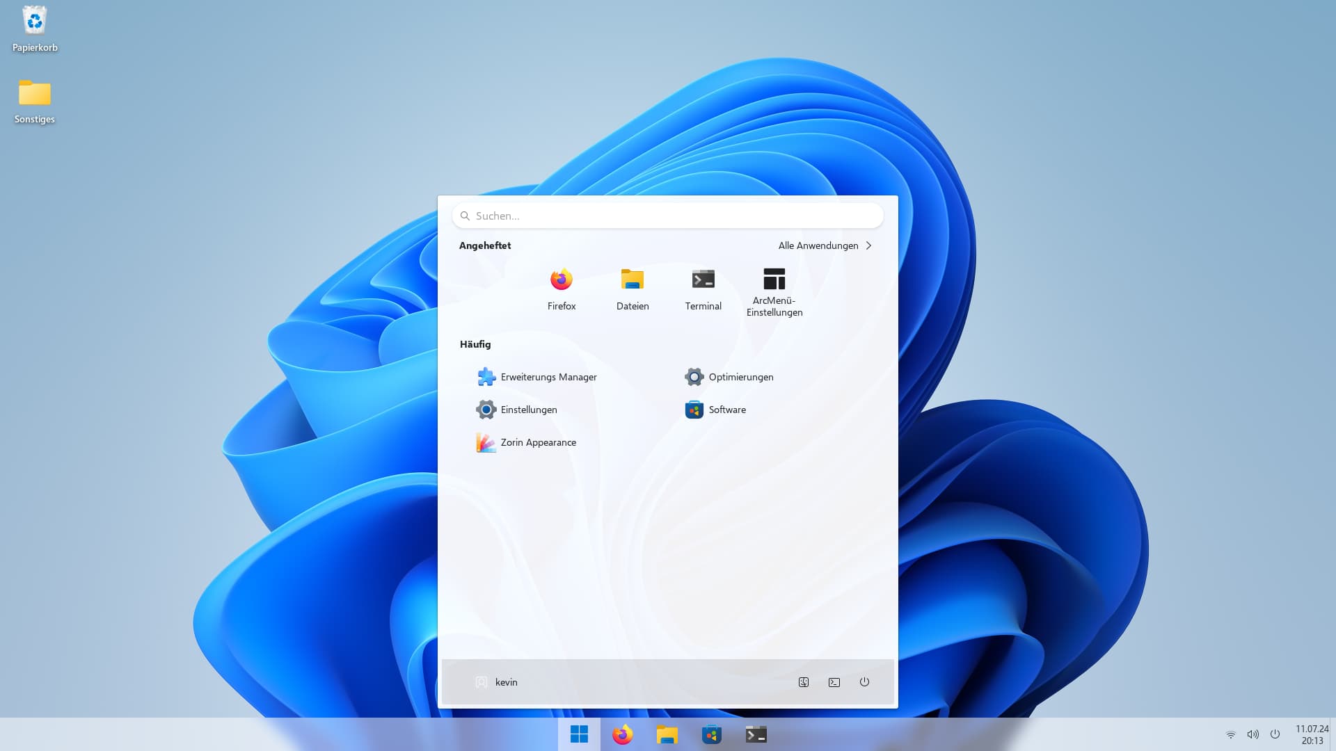Click the Finder-face file icon in the menu footer

803,682
